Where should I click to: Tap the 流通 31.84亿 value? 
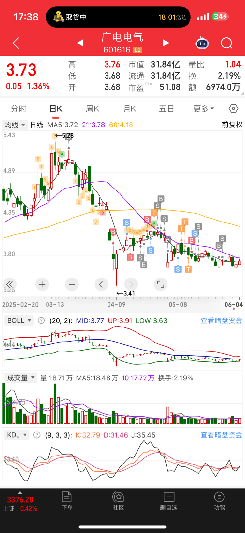[166, 76]
